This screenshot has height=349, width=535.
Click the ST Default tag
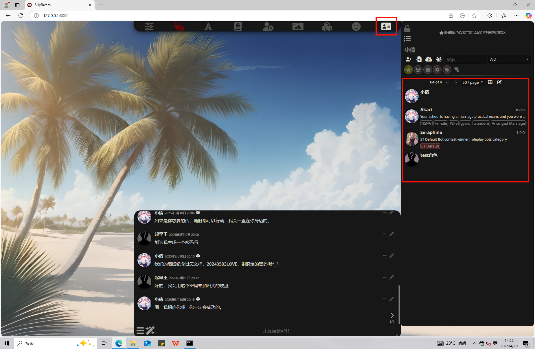click(430, 146)
